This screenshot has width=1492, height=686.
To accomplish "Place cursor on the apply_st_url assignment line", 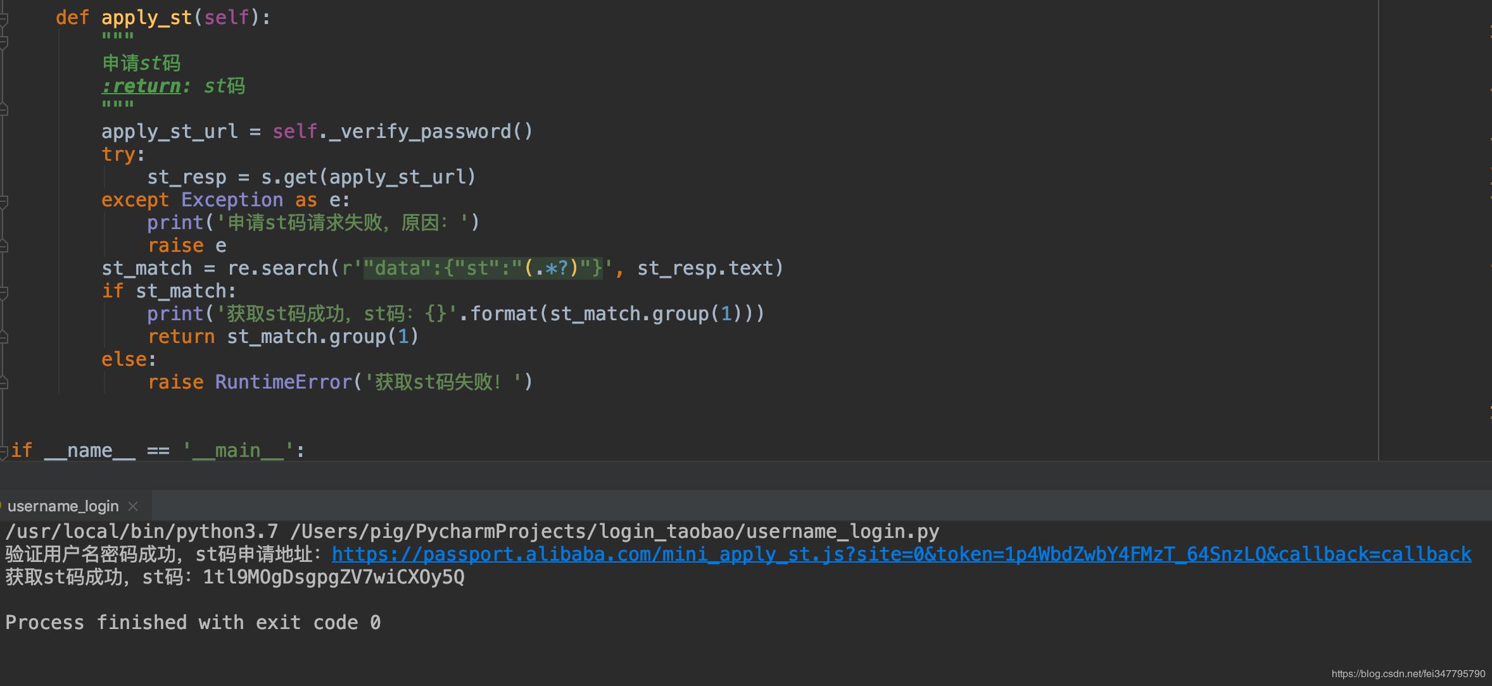I will tap(317, 131).
